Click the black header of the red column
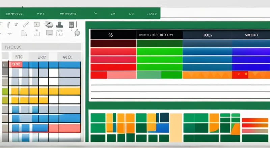This screenshot has width=270, height=148. pos(113,35)
